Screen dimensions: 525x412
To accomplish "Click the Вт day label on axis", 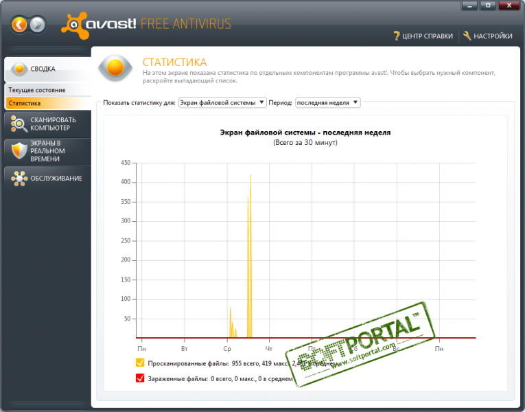I will pos(184,349).
